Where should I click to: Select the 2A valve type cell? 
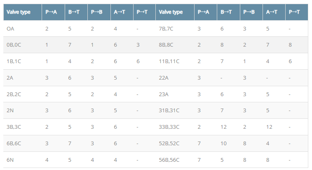[x=10, y=78]
